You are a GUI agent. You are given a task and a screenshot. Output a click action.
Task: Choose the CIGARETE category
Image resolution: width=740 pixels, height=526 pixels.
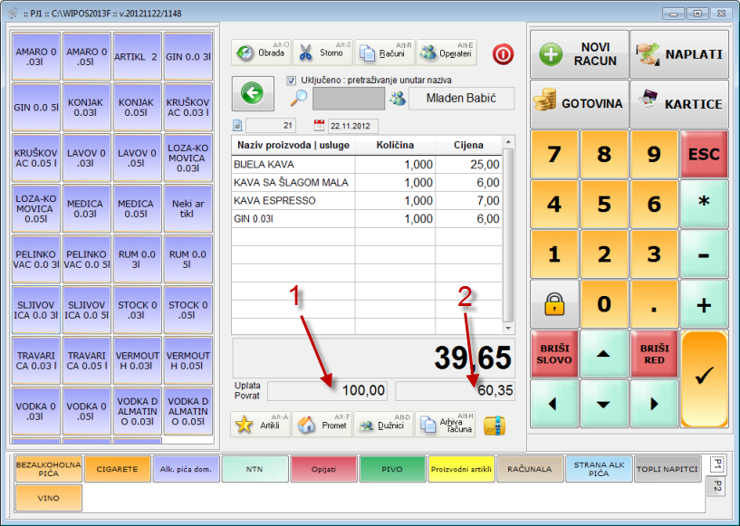tap(117, 469)
